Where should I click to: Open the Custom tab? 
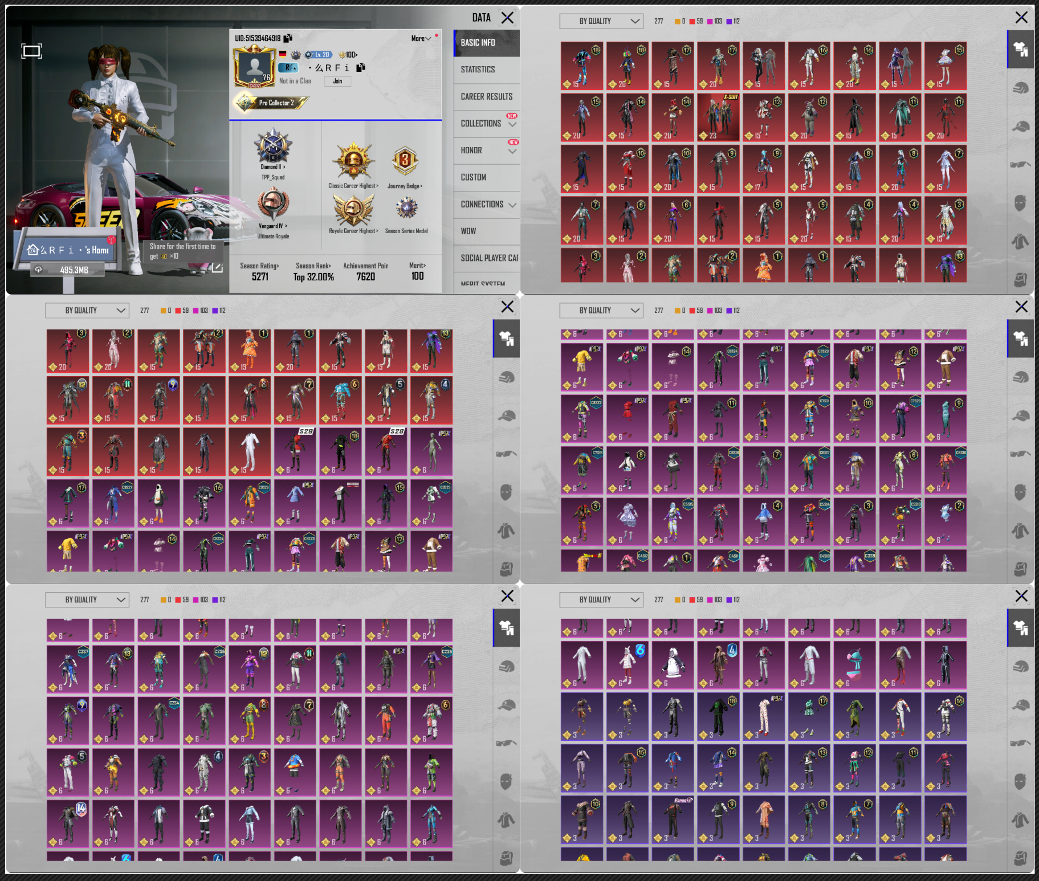(487, 177)
